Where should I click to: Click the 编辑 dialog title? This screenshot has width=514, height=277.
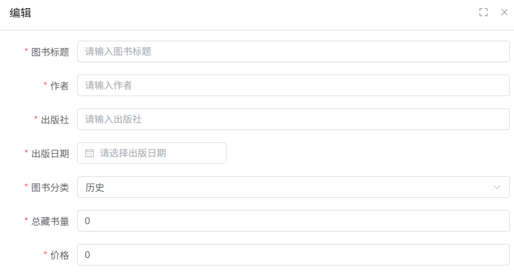pos(20,12)
